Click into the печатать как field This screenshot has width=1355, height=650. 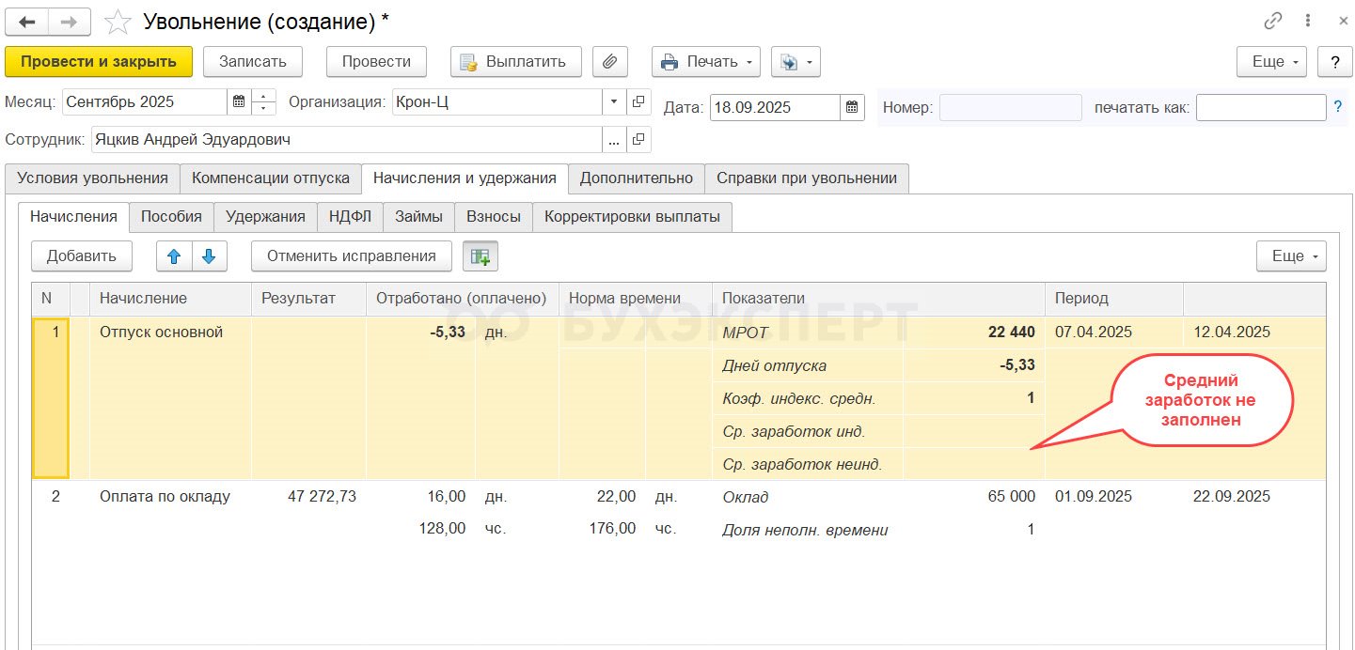[1260, 107]
